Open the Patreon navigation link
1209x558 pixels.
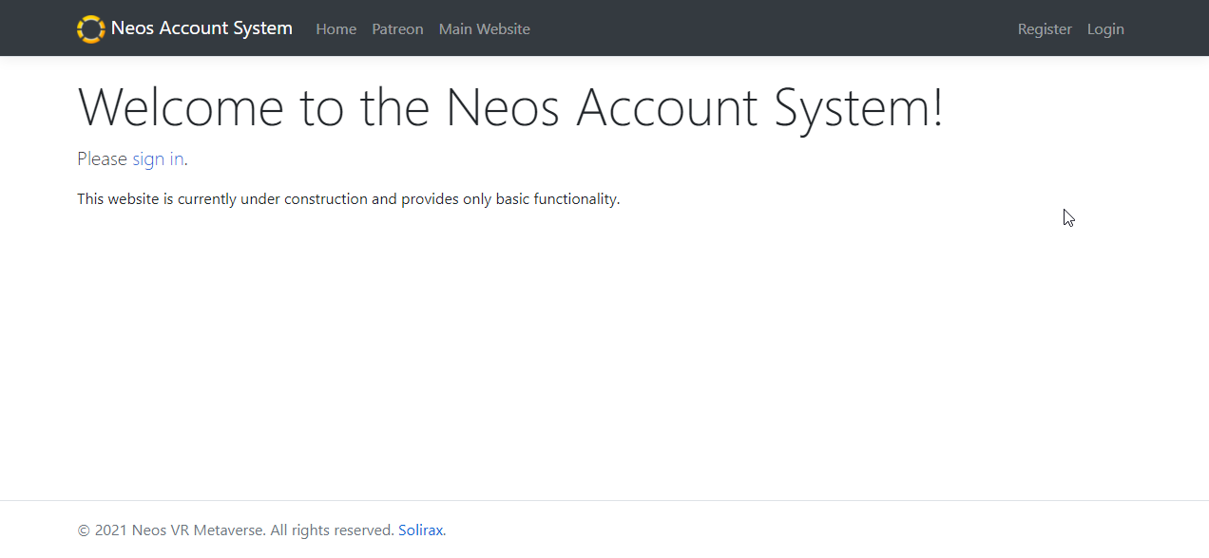[397, 29]
